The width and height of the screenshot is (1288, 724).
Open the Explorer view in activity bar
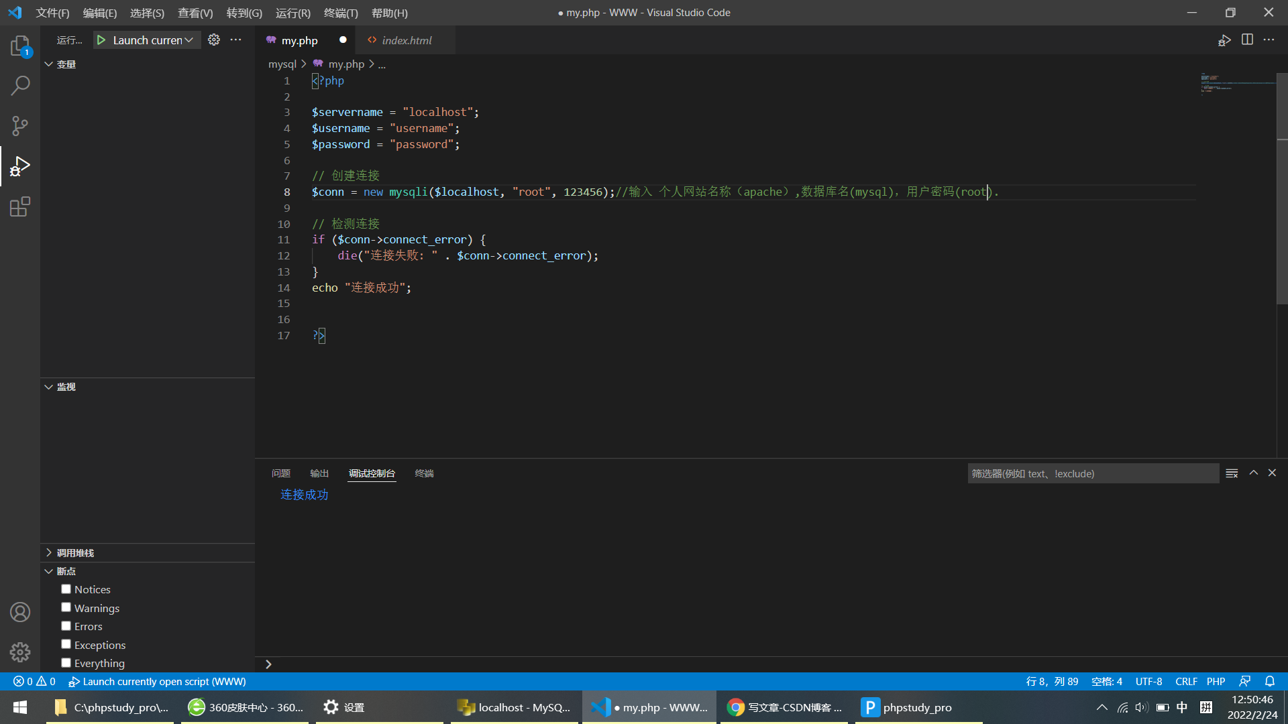(x=20, y=46)
